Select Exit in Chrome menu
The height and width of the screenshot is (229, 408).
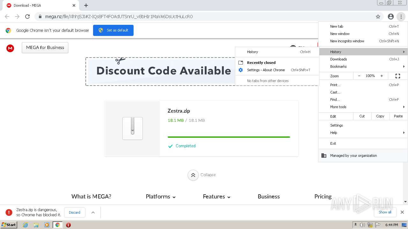coord(363,143)
